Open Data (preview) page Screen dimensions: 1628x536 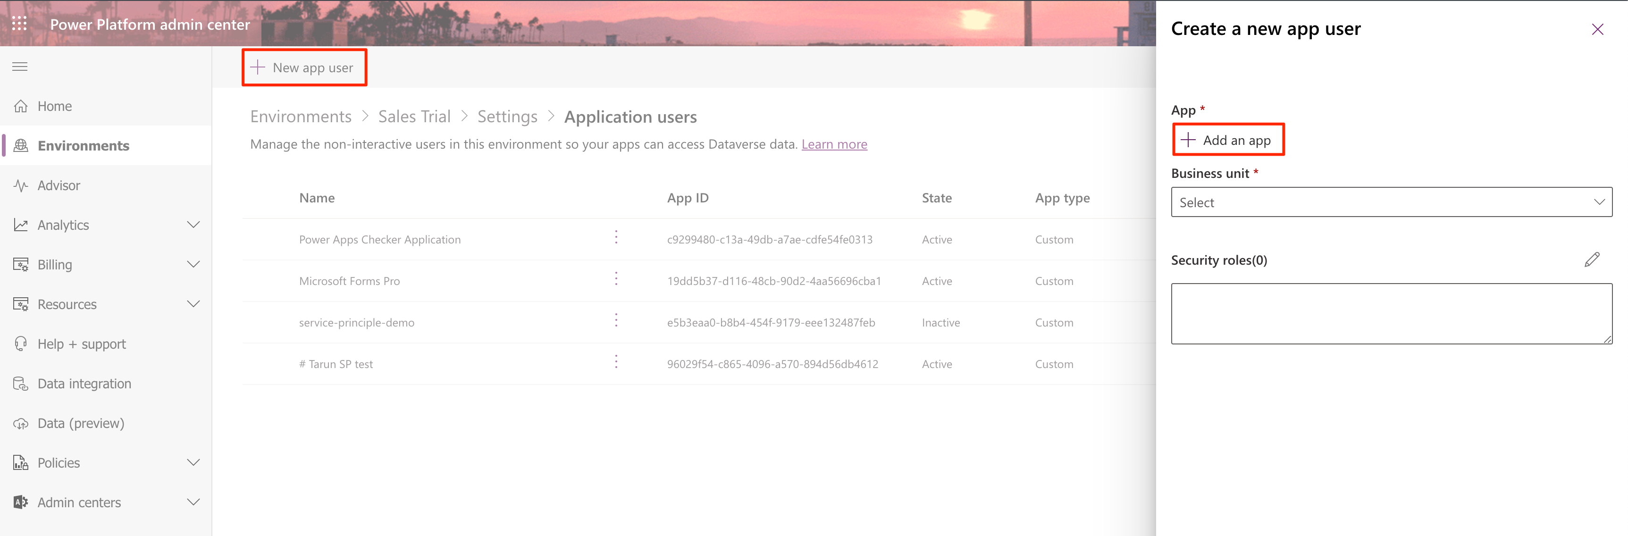point(81,424)
